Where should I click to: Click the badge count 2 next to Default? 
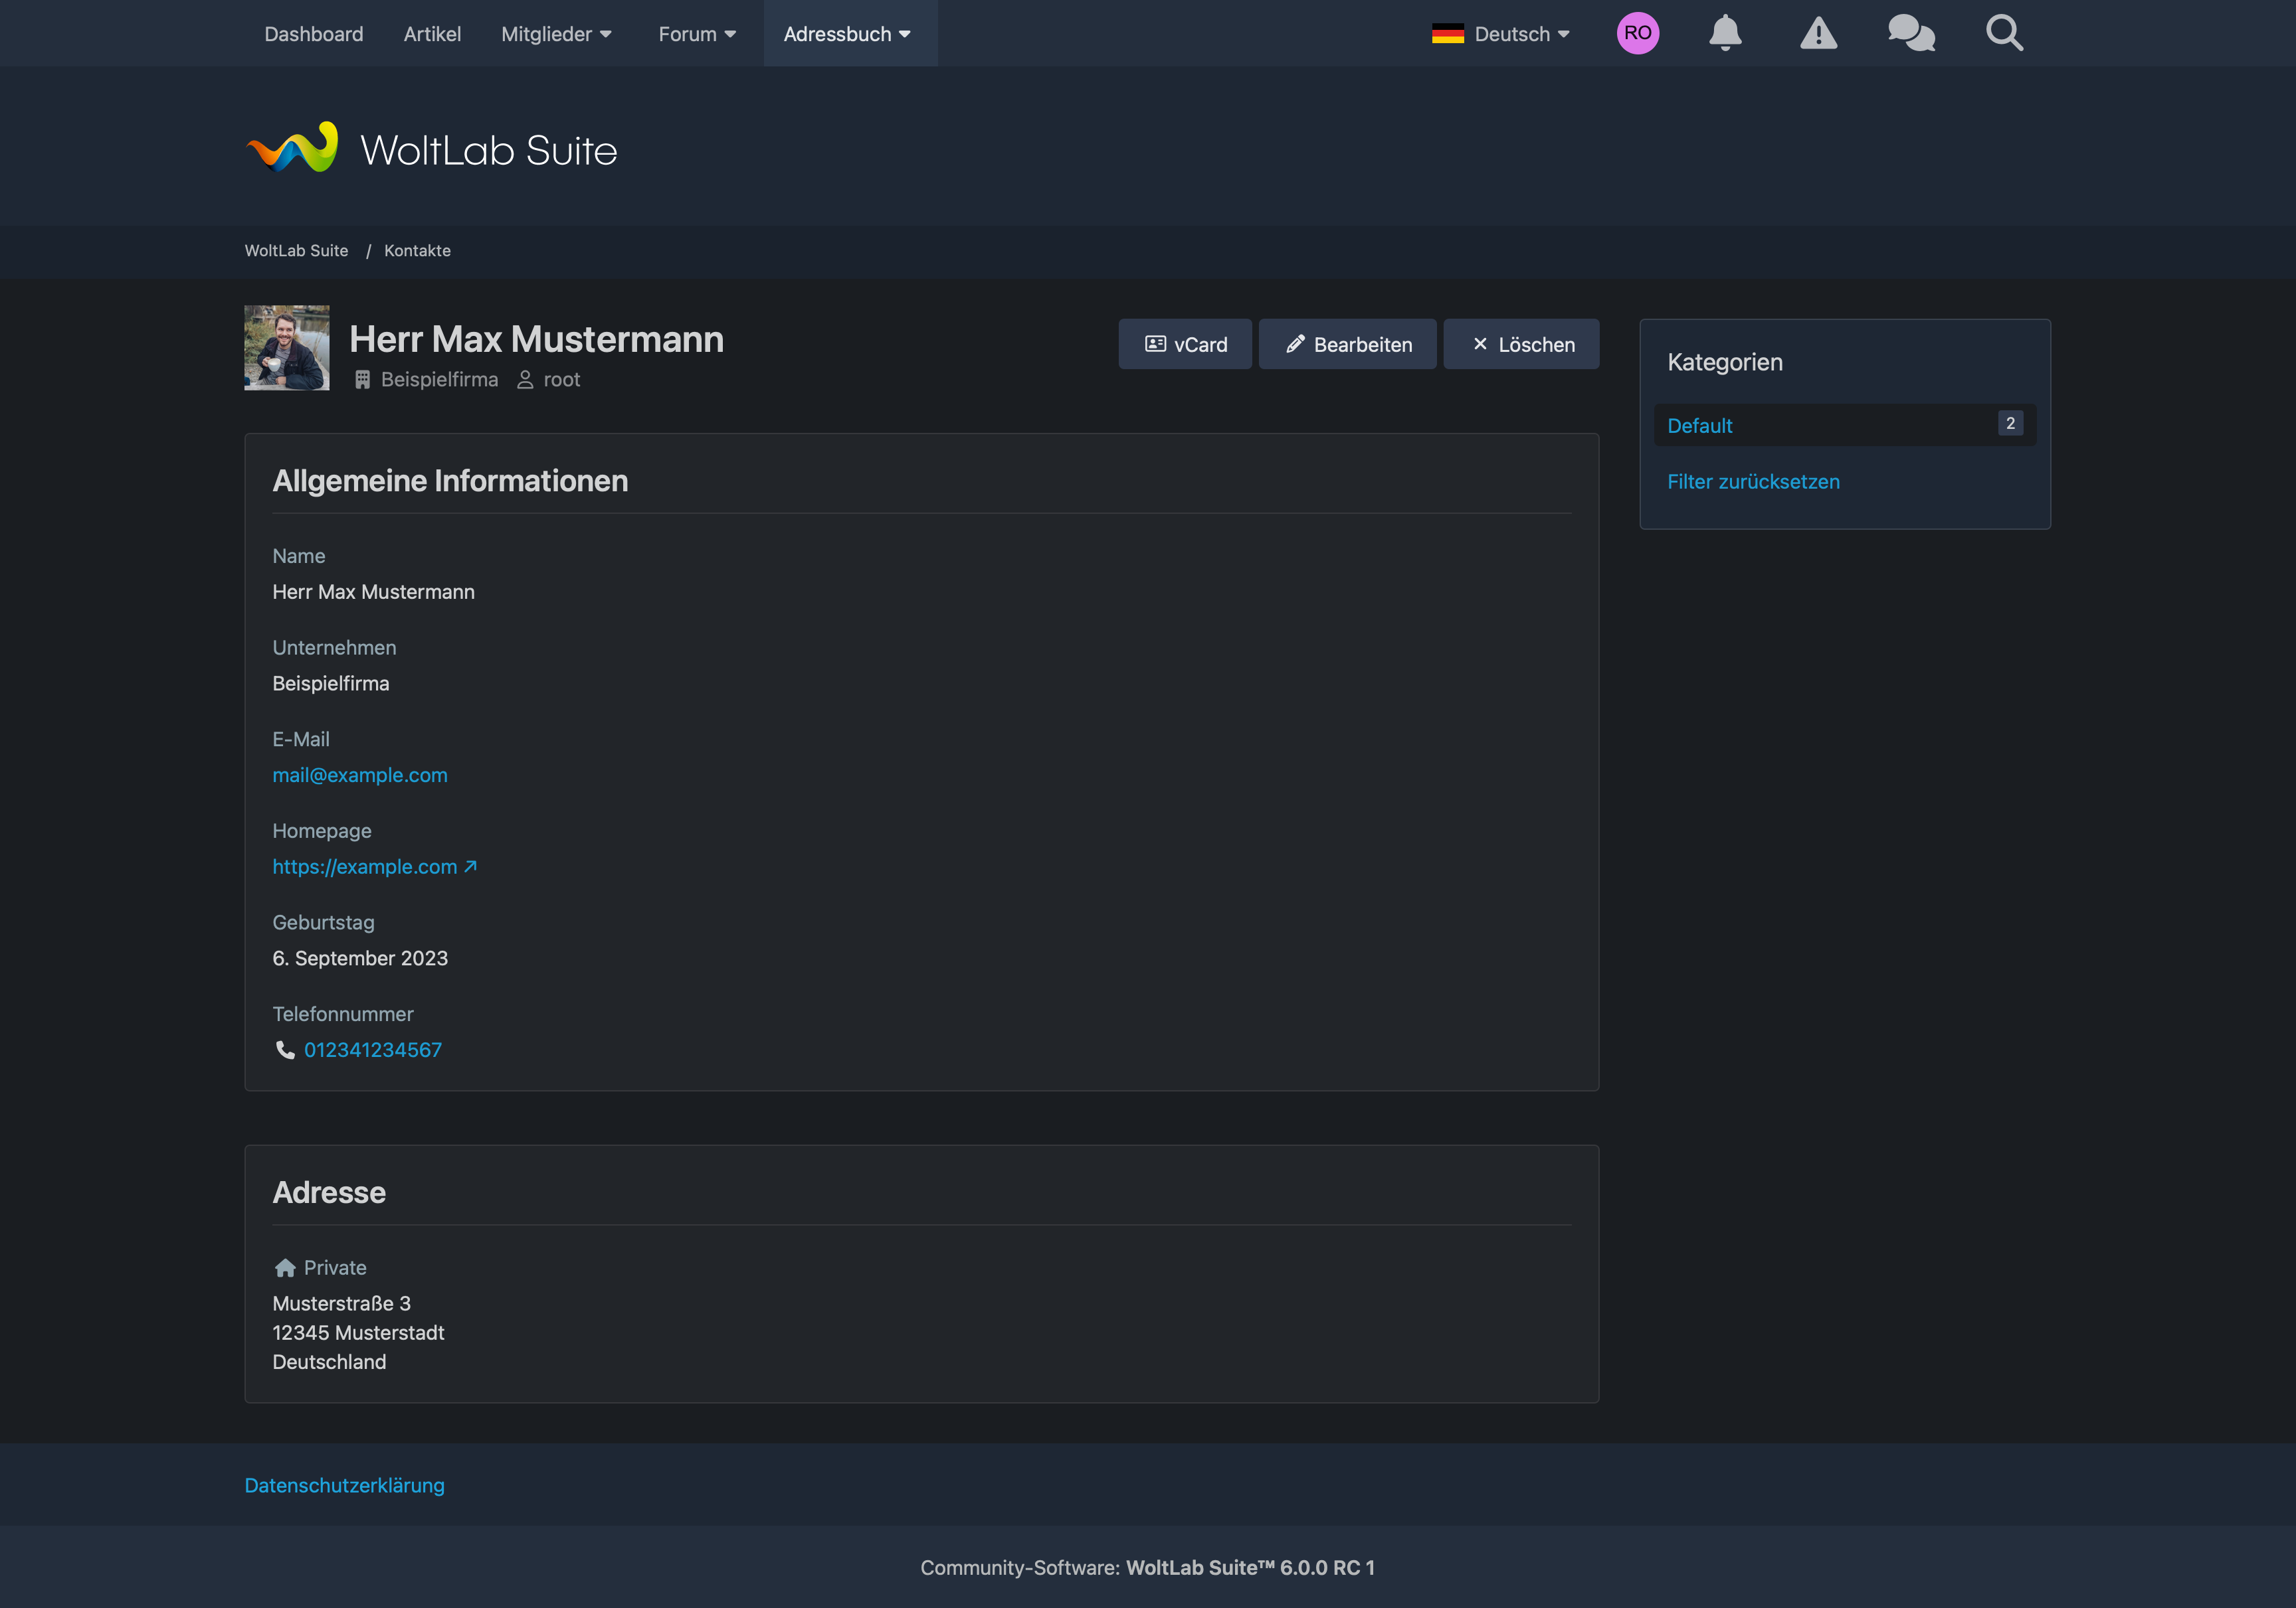coord(2010,424)
